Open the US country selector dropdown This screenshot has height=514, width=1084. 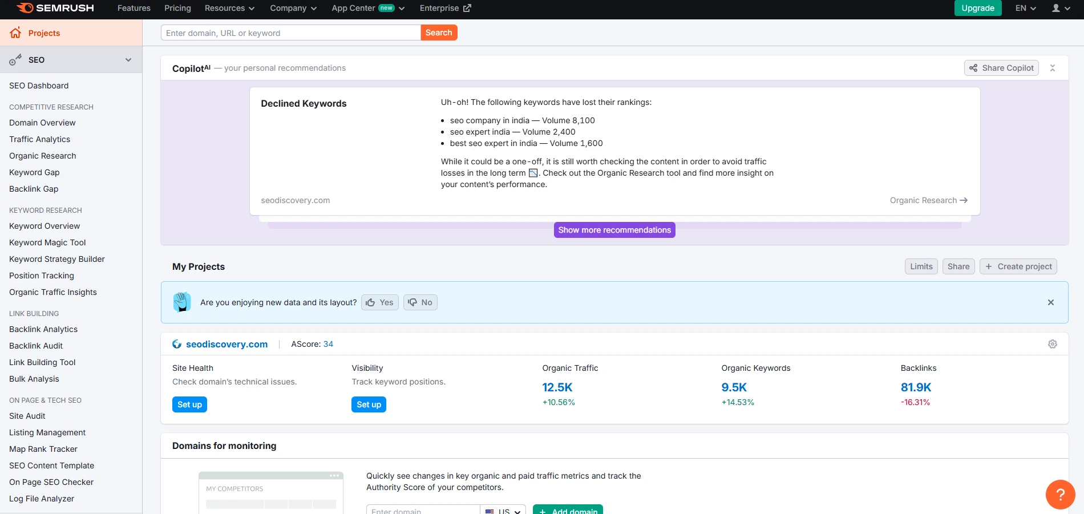(503, 511)
